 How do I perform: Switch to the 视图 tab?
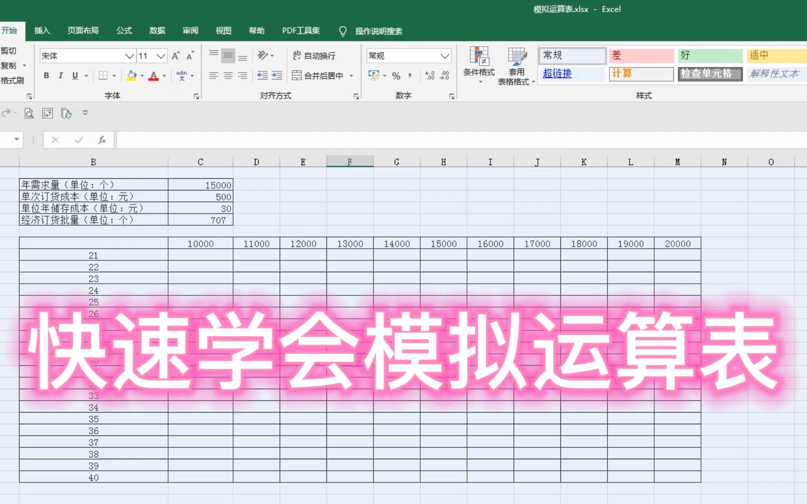(224, 31)
